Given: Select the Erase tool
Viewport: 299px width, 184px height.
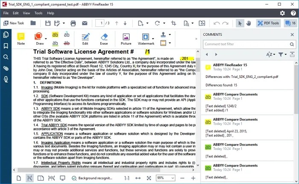Looking at the screenshot, I should coord(104,39).
